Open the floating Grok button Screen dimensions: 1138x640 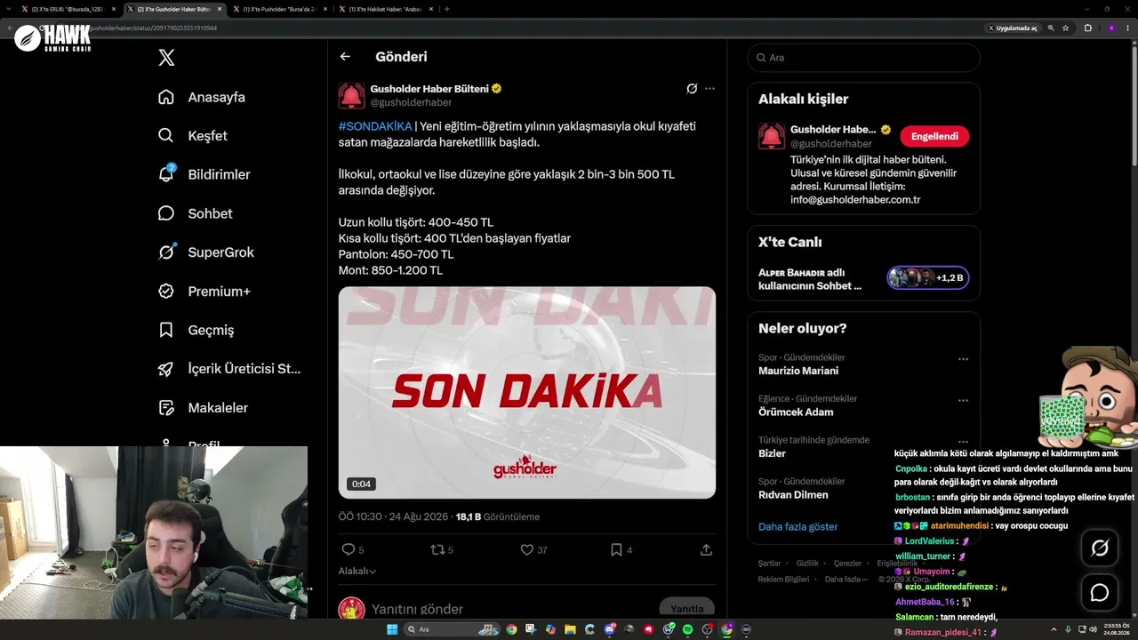pos(1100,548)
